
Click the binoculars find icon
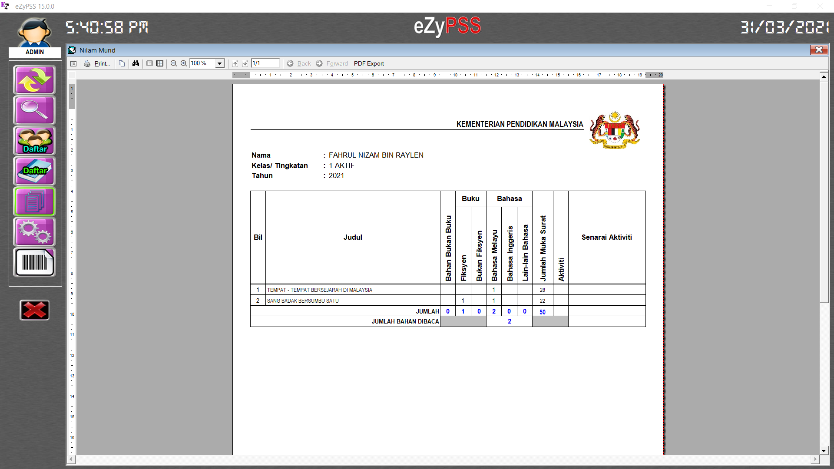coord(136,63)
